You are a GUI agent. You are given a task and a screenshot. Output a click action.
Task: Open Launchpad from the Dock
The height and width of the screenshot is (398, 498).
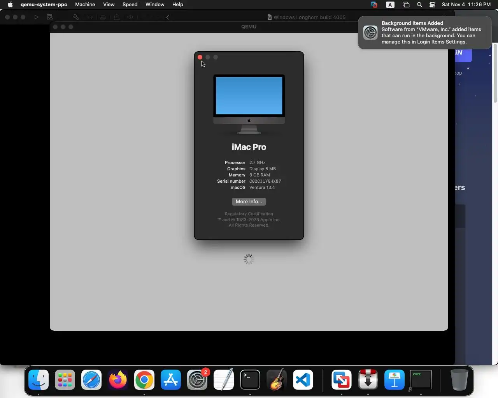click(65, 380)
